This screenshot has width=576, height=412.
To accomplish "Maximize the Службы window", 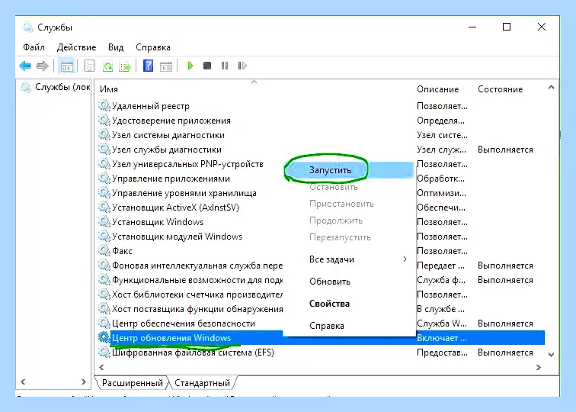I will point(507,27).
